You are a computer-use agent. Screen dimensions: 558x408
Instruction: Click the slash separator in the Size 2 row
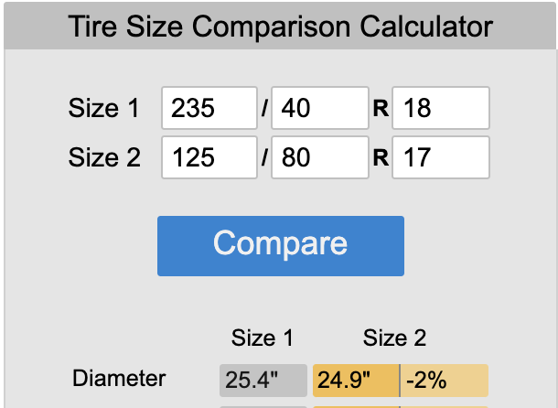pos(264,157)
